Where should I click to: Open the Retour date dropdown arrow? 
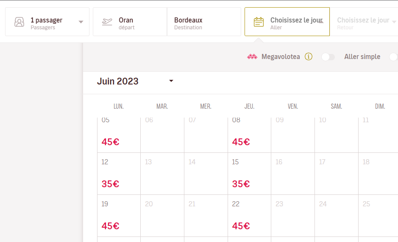(x=394, y=22)
